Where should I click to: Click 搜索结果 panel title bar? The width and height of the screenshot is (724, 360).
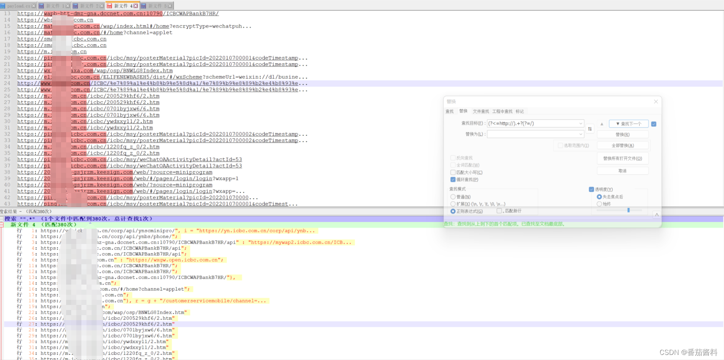coord(362,211)
